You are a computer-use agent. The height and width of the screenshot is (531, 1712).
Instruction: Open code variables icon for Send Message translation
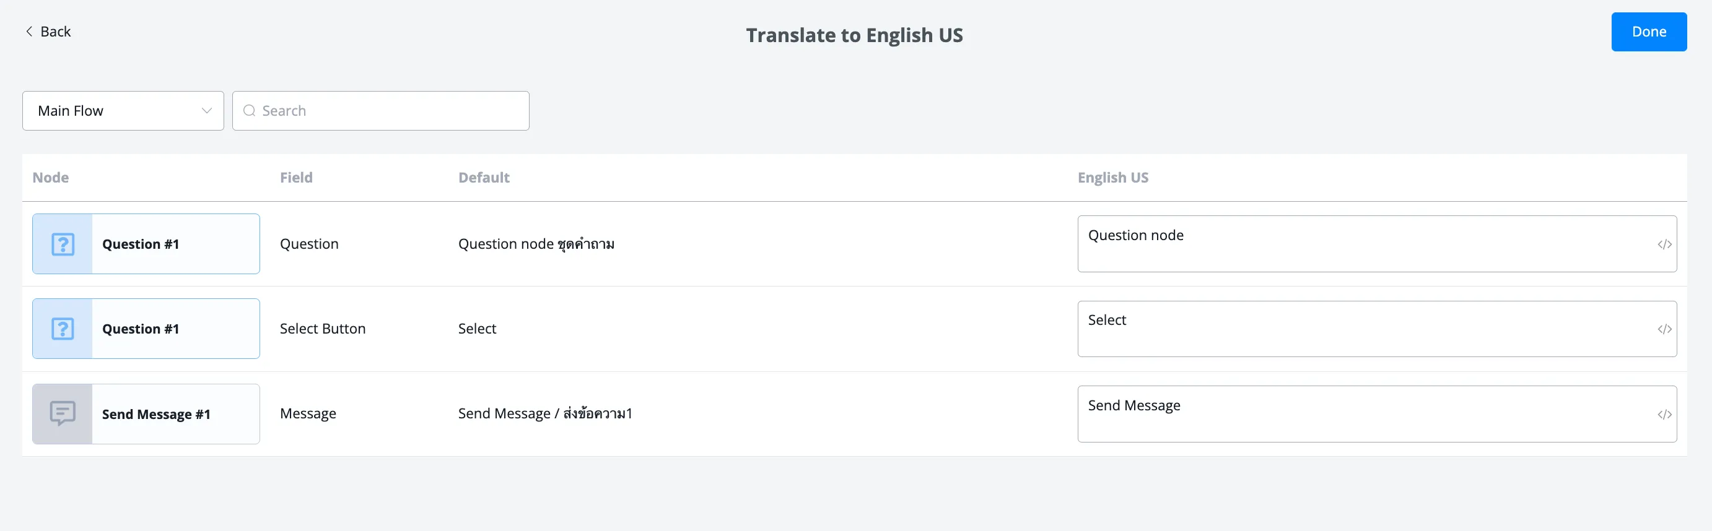coord(1664,415)
